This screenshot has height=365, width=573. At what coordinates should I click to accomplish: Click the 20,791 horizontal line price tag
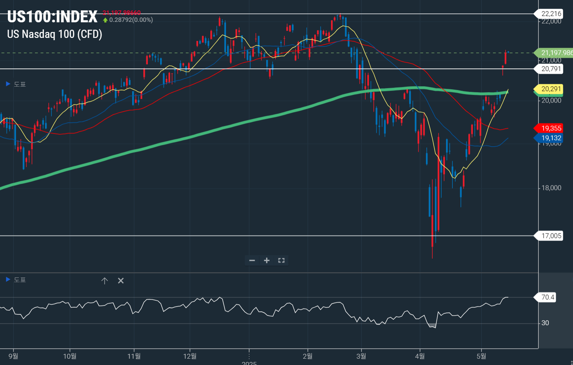[551, 69]
